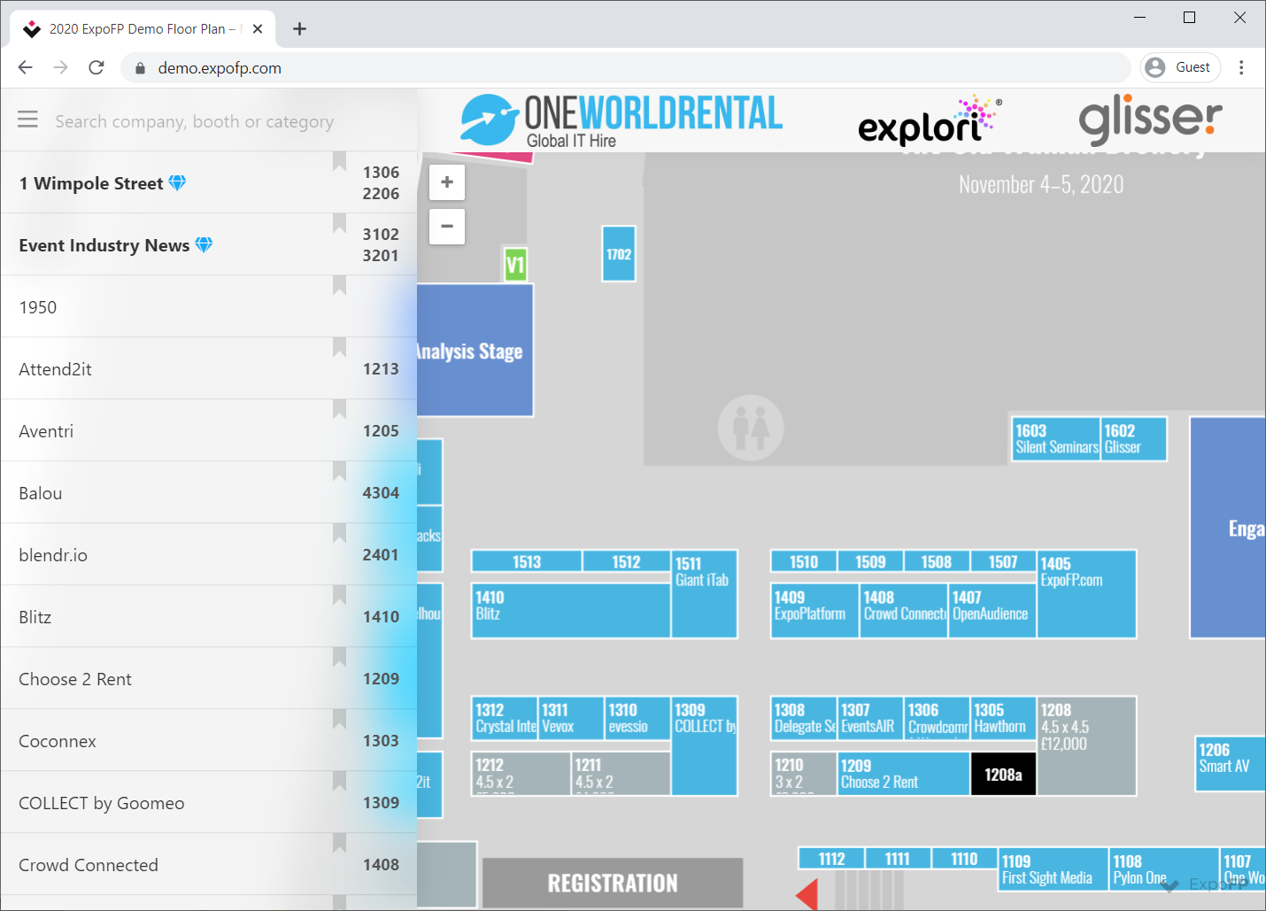Viewport: 1266px width, 911px height.
Task: View site information lock icon
Action: click(140, 68)
